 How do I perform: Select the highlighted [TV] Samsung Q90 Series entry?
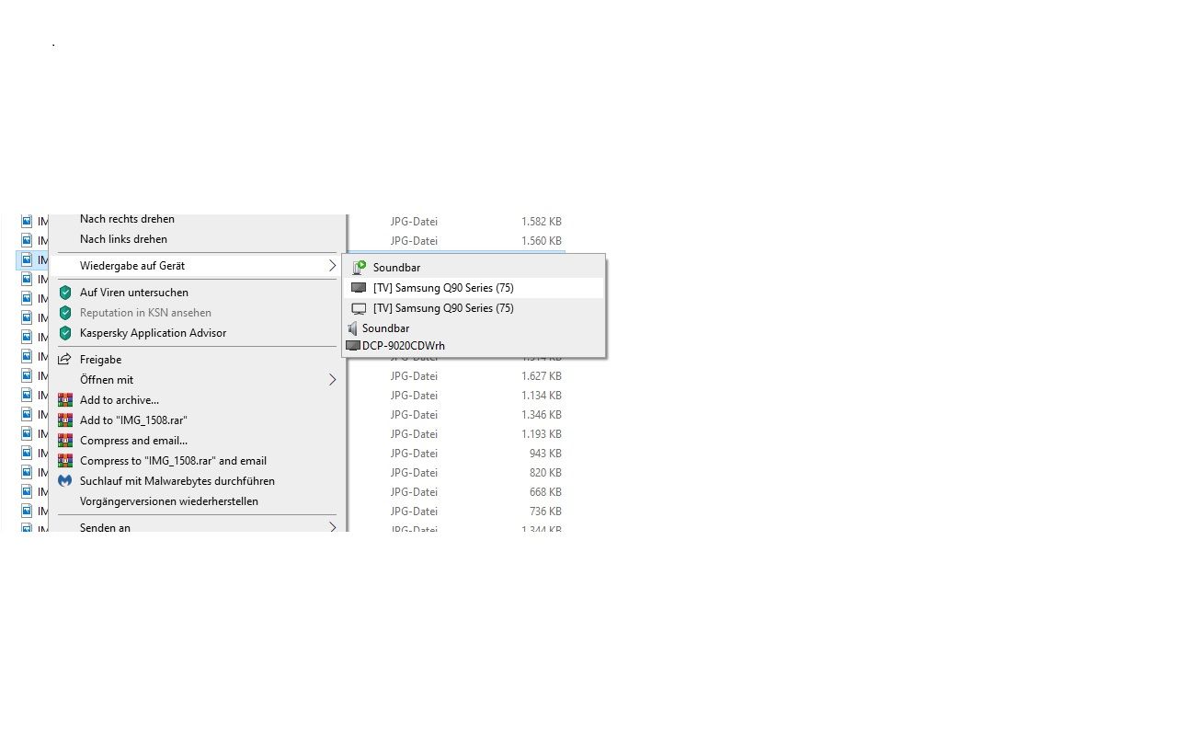[443, 288]
